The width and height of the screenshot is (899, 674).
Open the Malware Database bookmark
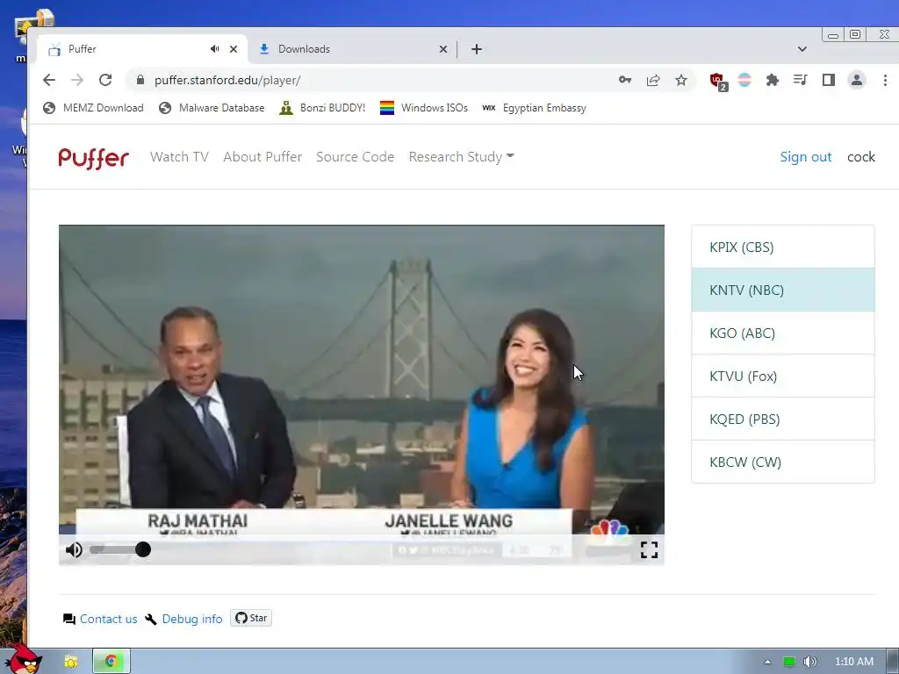[212, 108]
